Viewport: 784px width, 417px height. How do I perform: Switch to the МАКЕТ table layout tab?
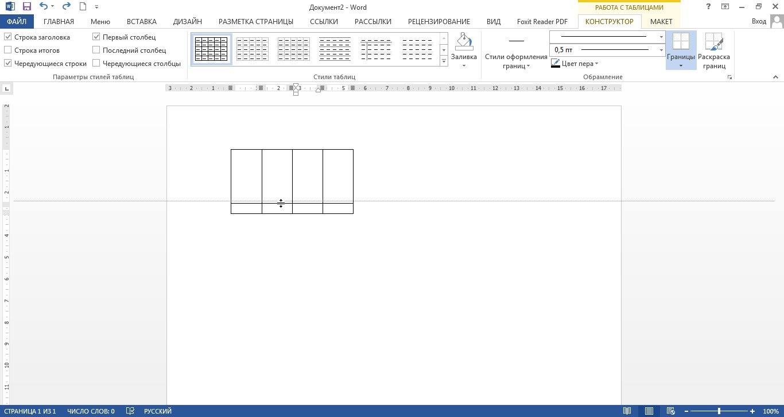coord(661,21)
